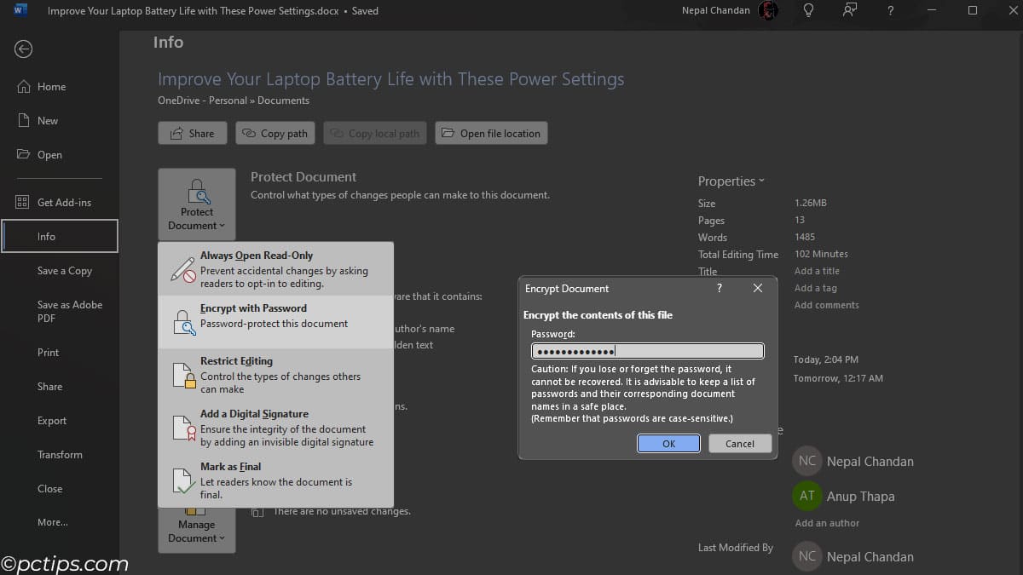Open Help via the question mark icon
Screen dimensions: 1023x575
click(x=890, y=10)
